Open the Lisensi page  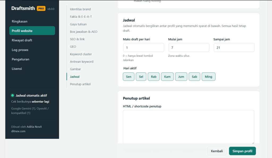32,69
